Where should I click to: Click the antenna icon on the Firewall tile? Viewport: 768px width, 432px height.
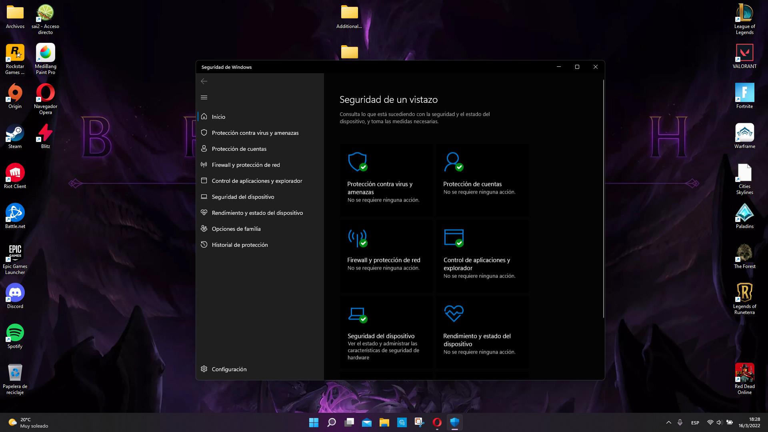(357, 238)
